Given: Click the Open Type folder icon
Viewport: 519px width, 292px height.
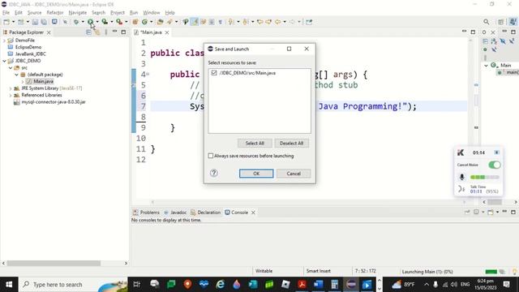Looking at the screenshot, I should pyautogui.click(x=161, y=22).
